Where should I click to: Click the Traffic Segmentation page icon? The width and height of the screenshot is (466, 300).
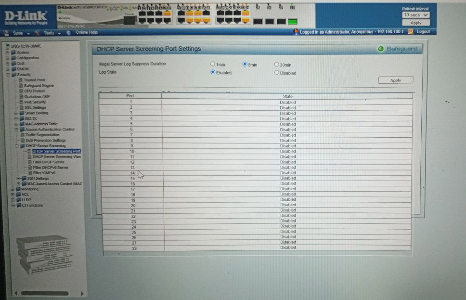[22, 135]
